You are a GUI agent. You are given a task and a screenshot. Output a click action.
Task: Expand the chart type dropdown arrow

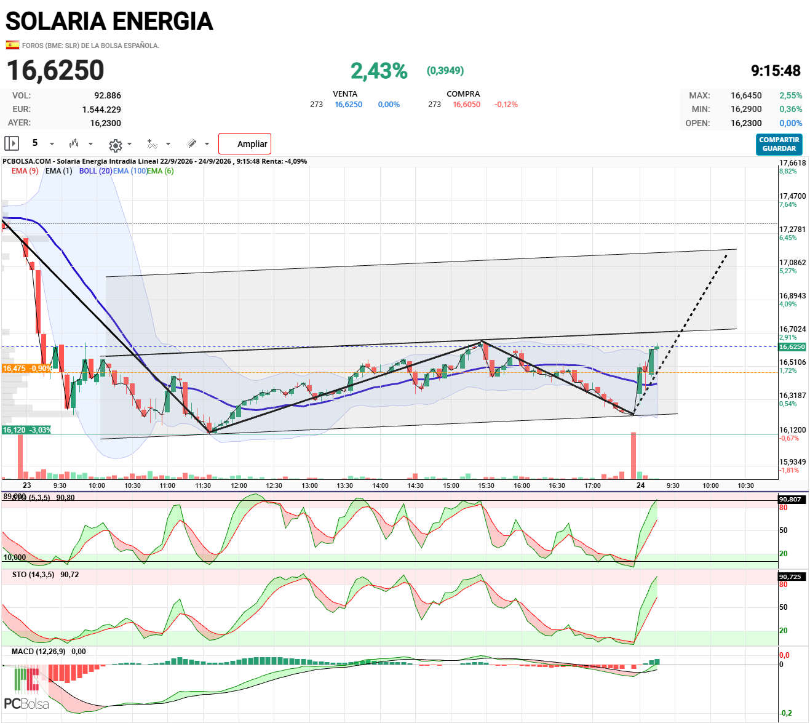tap(90, 144)
